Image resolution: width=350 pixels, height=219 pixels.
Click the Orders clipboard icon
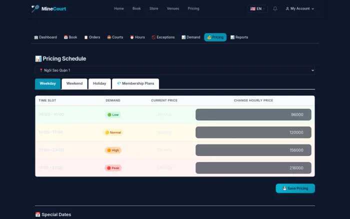(86, 37)
